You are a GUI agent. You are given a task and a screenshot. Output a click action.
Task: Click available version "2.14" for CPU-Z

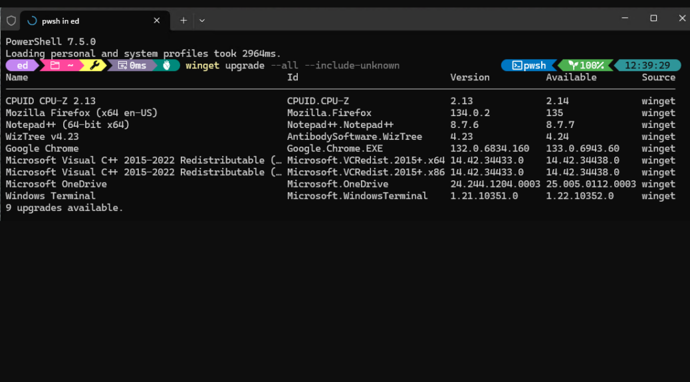557,101
